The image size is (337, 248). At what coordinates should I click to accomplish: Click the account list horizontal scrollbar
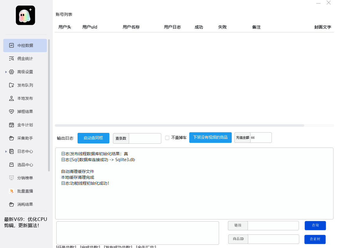(x=180, y=125)
